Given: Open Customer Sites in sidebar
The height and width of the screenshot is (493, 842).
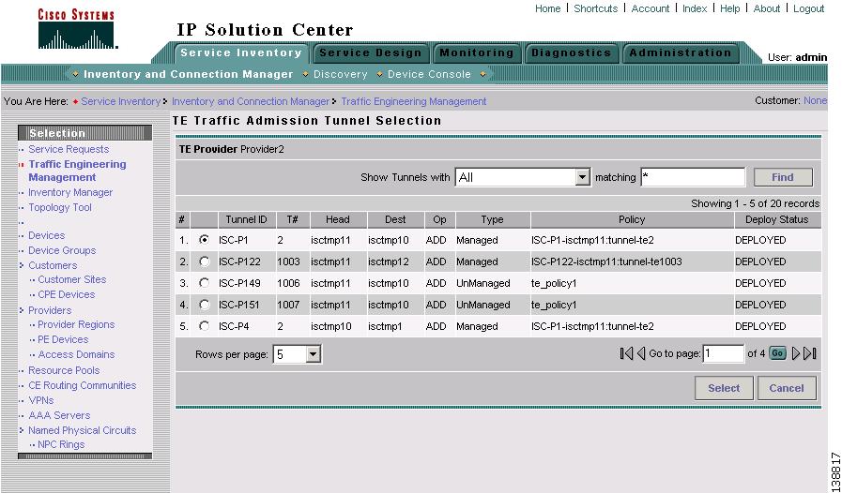Looking at the screenshot, I should [x=72, y=279].
